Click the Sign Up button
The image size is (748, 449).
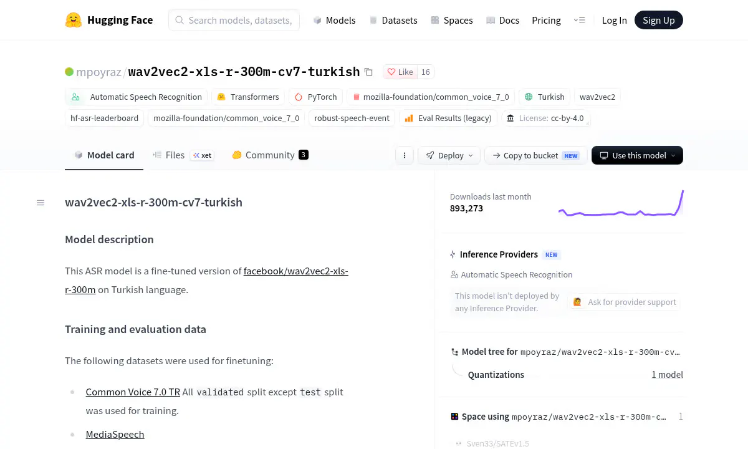coord(659,20)
